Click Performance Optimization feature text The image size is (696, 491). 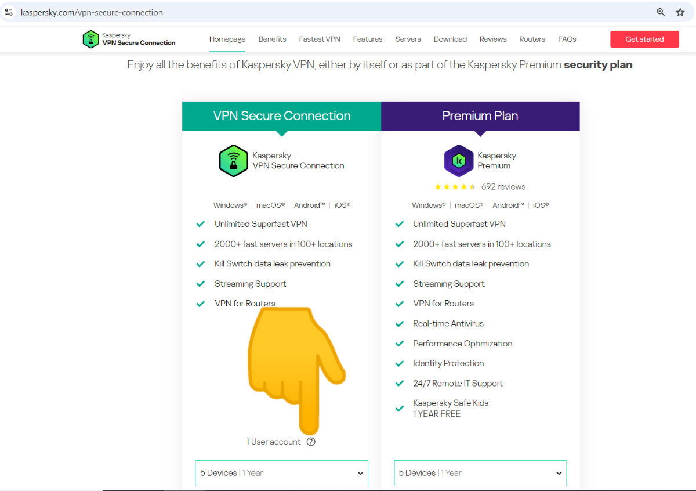463,344
